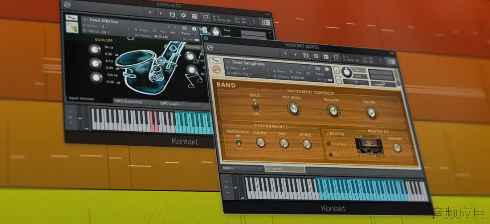Click NI logo button at Iowa Alto window's right

pyautogui.click(x=265, y=23)
